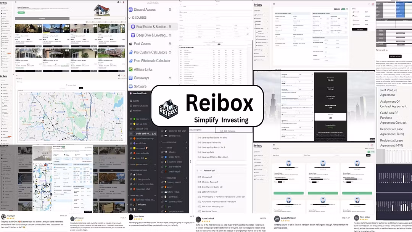412x232 pixels.
Task: Open Real Estate & Section course
Action: [x=151, y=27]
